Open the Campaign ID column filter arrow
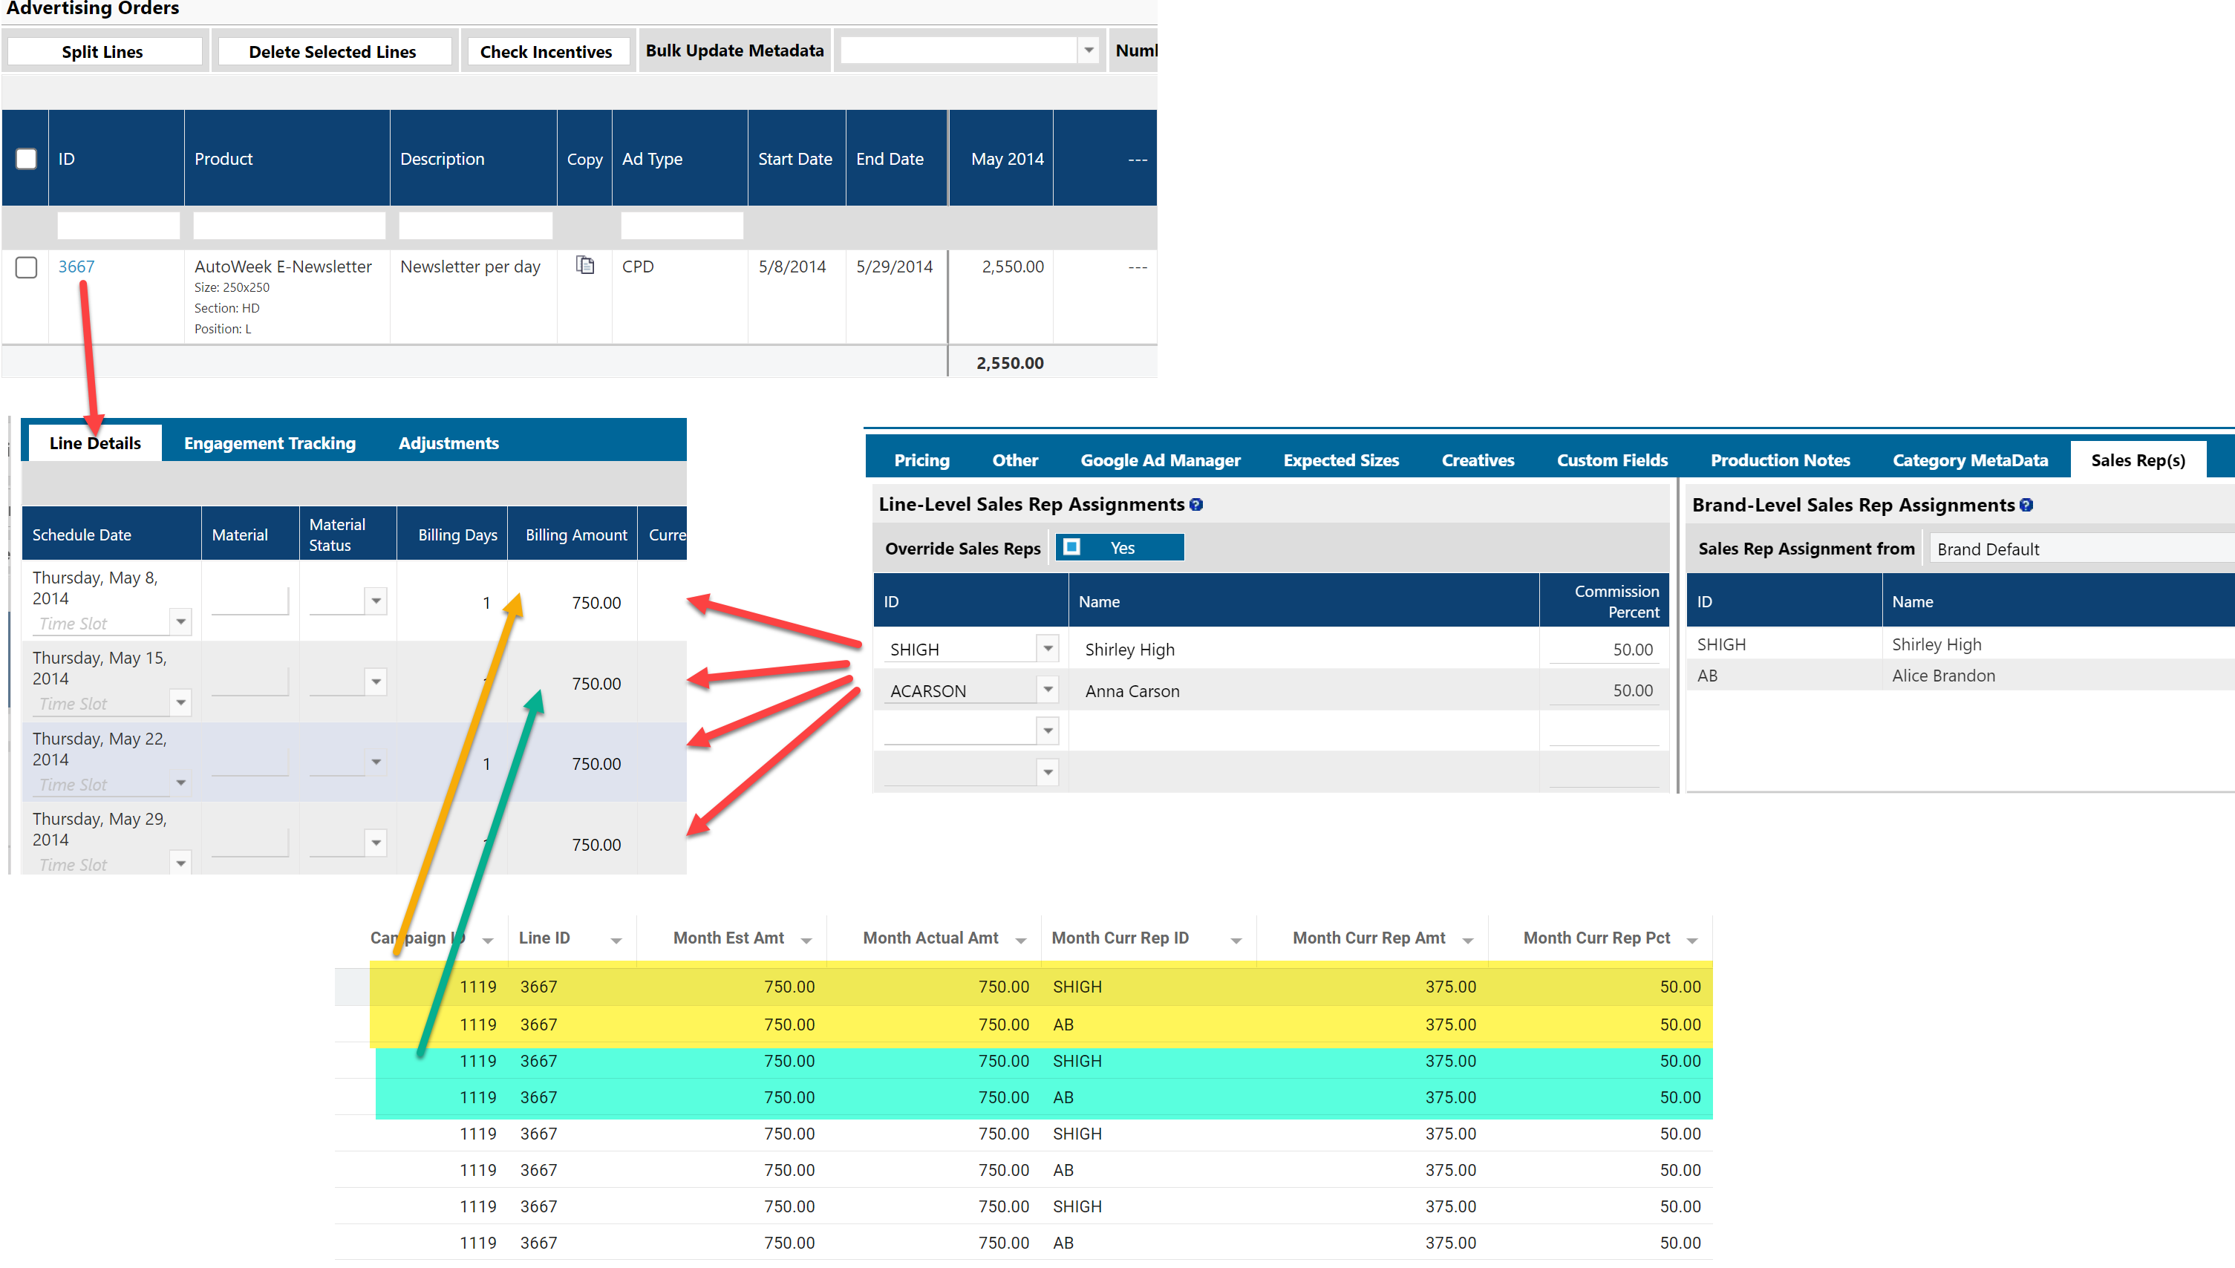 488,941
